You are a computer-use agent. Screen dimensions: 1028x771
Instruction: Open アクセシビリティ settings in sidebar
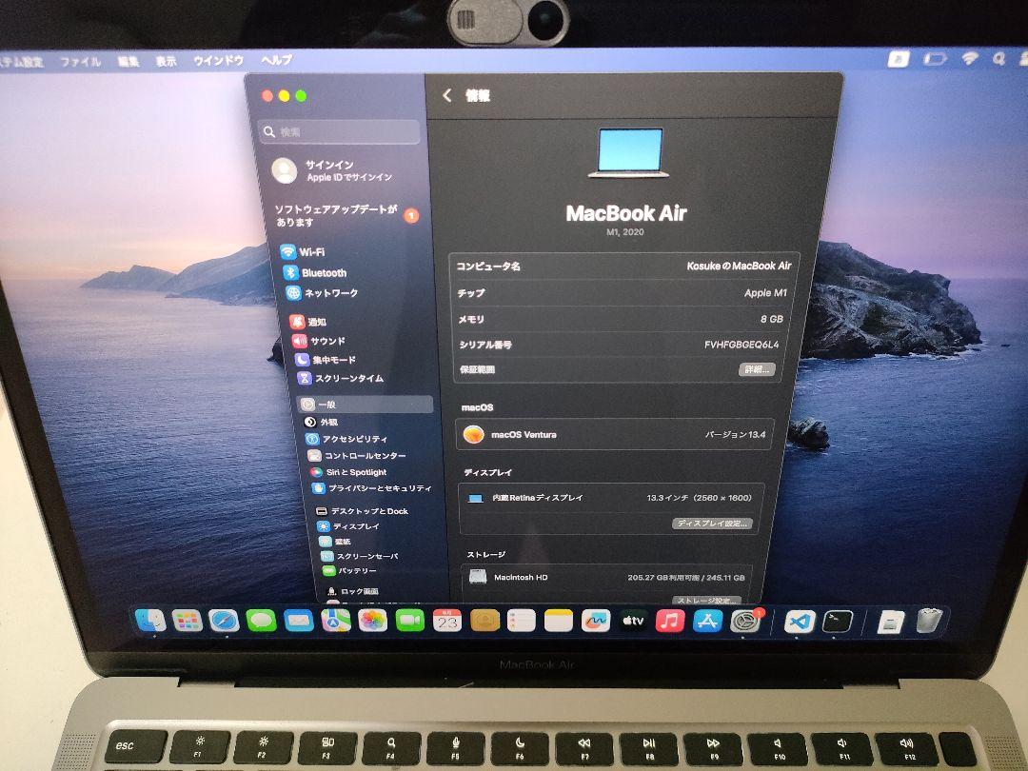[346, 439]
